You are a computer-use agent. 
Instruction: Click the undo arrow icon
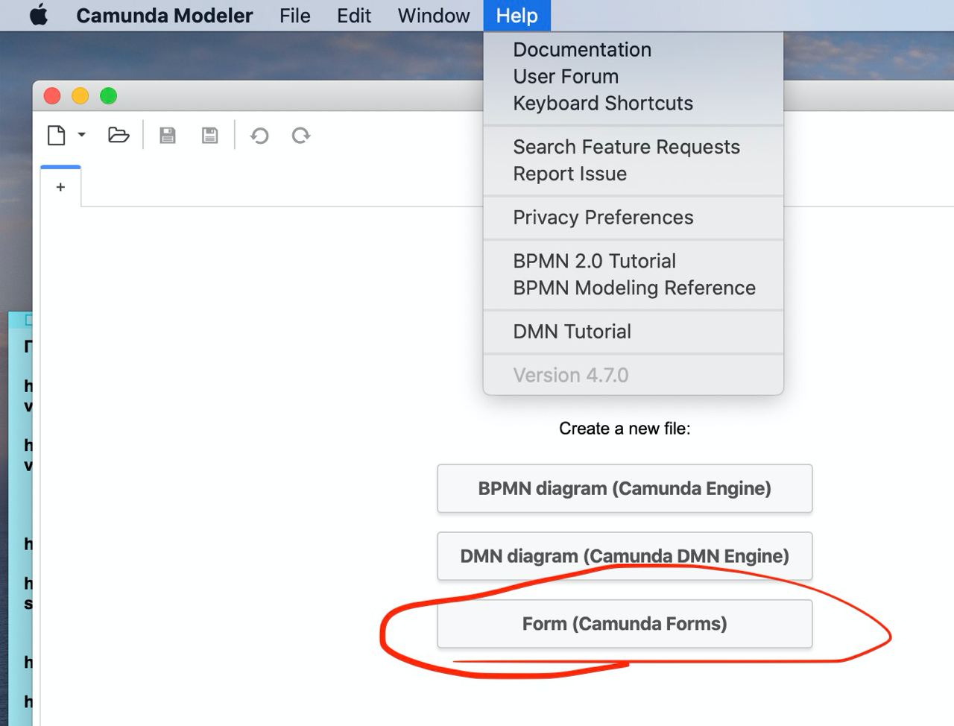(259, 136)
